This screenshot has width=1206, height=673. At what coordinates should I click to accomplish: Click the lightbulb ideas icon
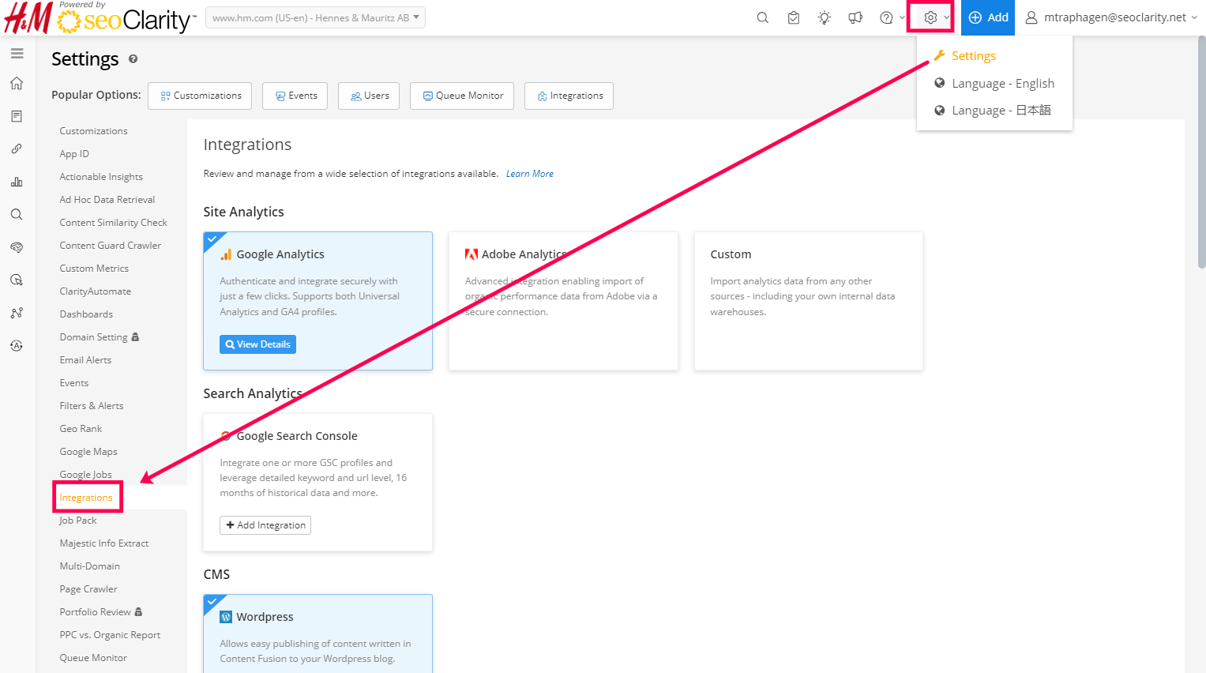[x=825, y=17]
